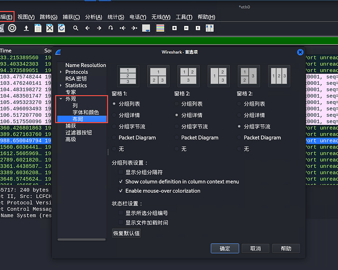Click the find packet magnifier icon
Image resolution: width=338 pixels, height=270 pixels.
76,28
